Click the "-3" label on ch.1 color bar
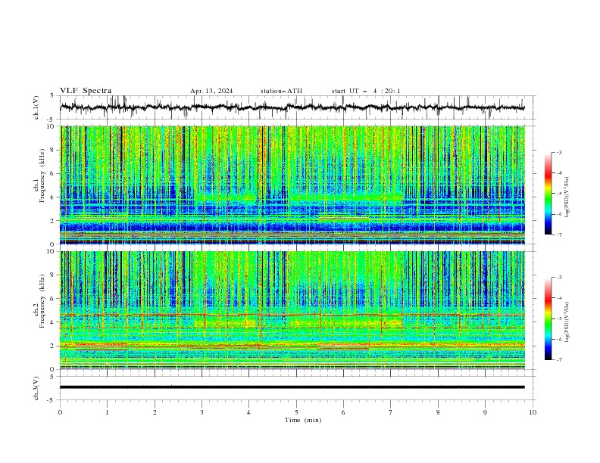 click(559, 152)
